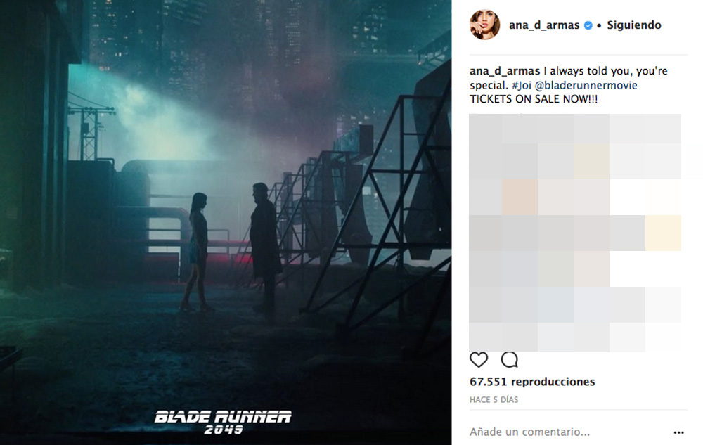
Task: Click the ana_d_armas profile avatar
Action: 484,24
